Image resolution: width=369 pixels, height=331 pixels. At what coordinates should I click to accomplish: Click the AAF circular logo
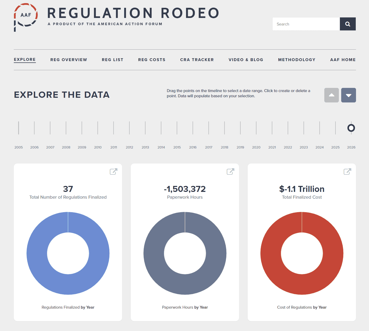26,16
